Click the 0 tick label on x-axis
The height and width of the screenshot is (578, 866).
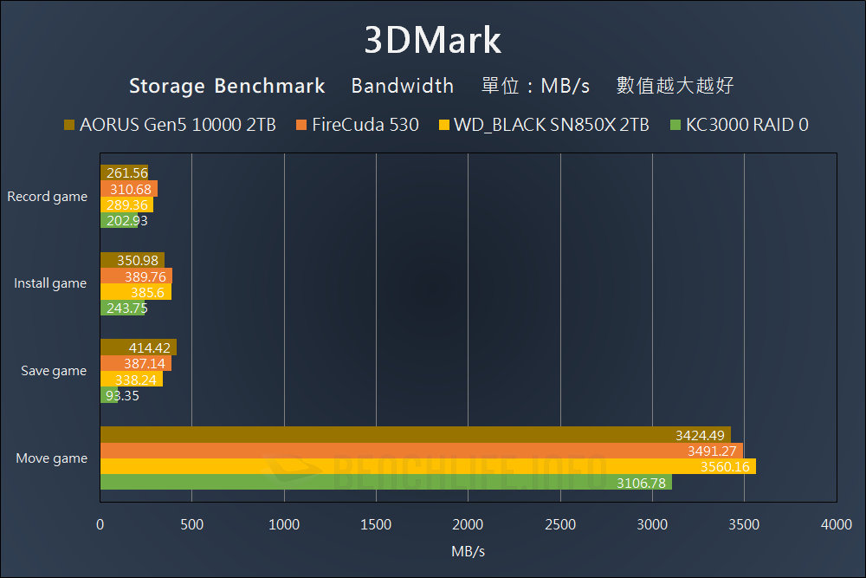(100, 524)
